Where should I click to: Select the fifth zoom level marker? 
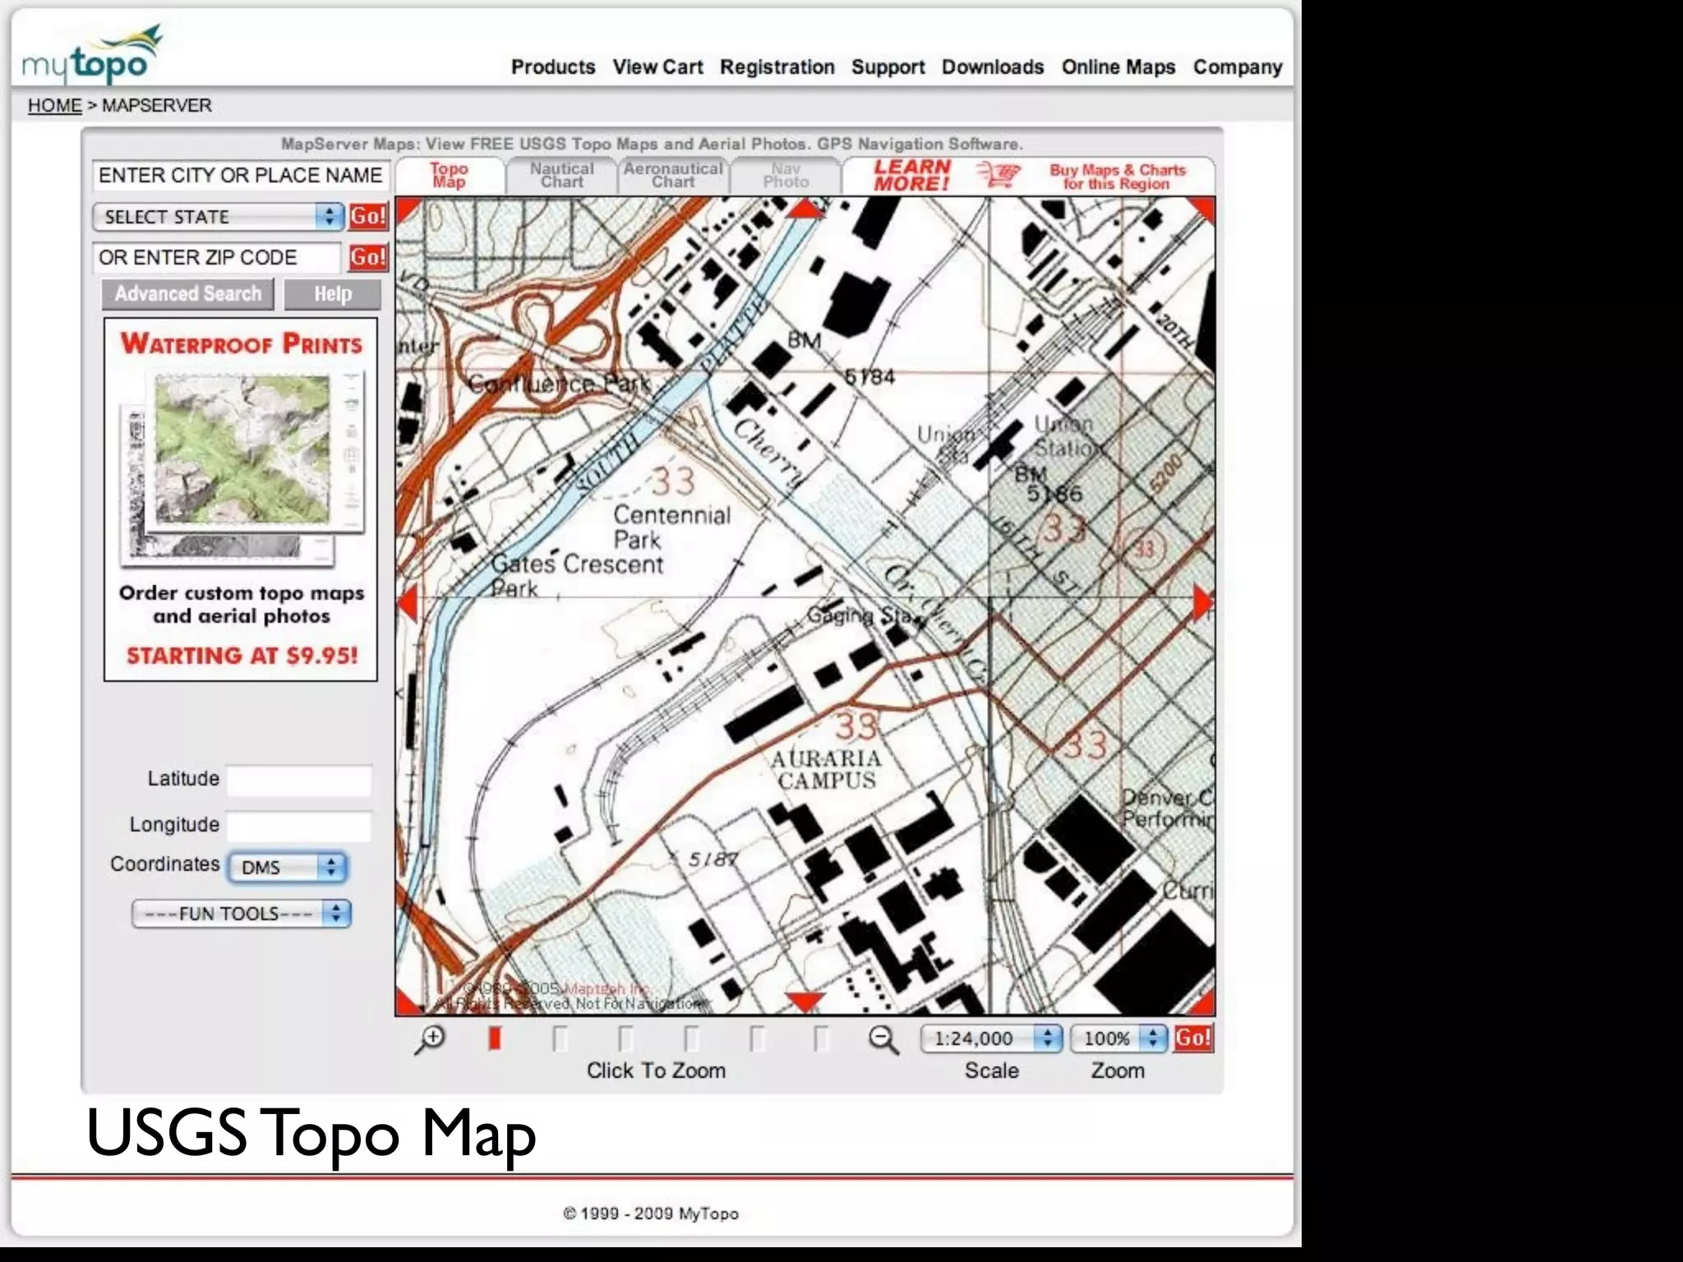coord(757,1039)
